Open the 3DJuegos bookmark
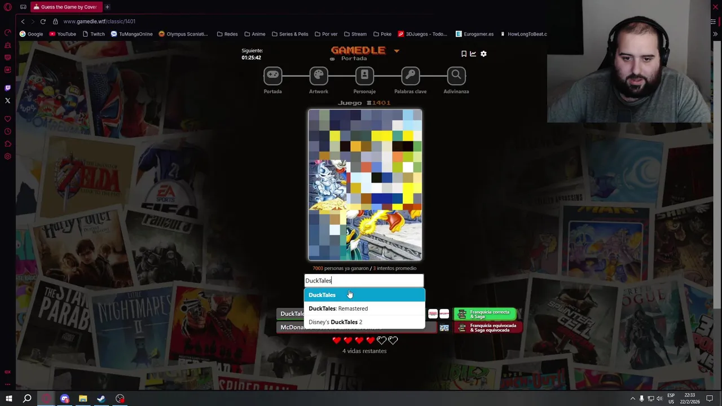 [x=422, y=34]
